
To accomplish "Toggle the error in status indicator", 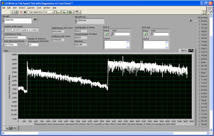I will 106,34.
